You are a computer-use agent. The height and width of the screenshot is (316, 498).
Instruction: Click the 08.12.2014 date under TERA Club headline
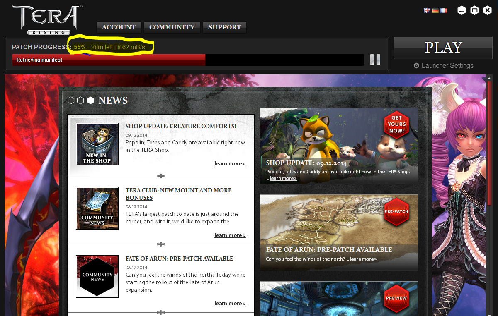click(136, 207)
